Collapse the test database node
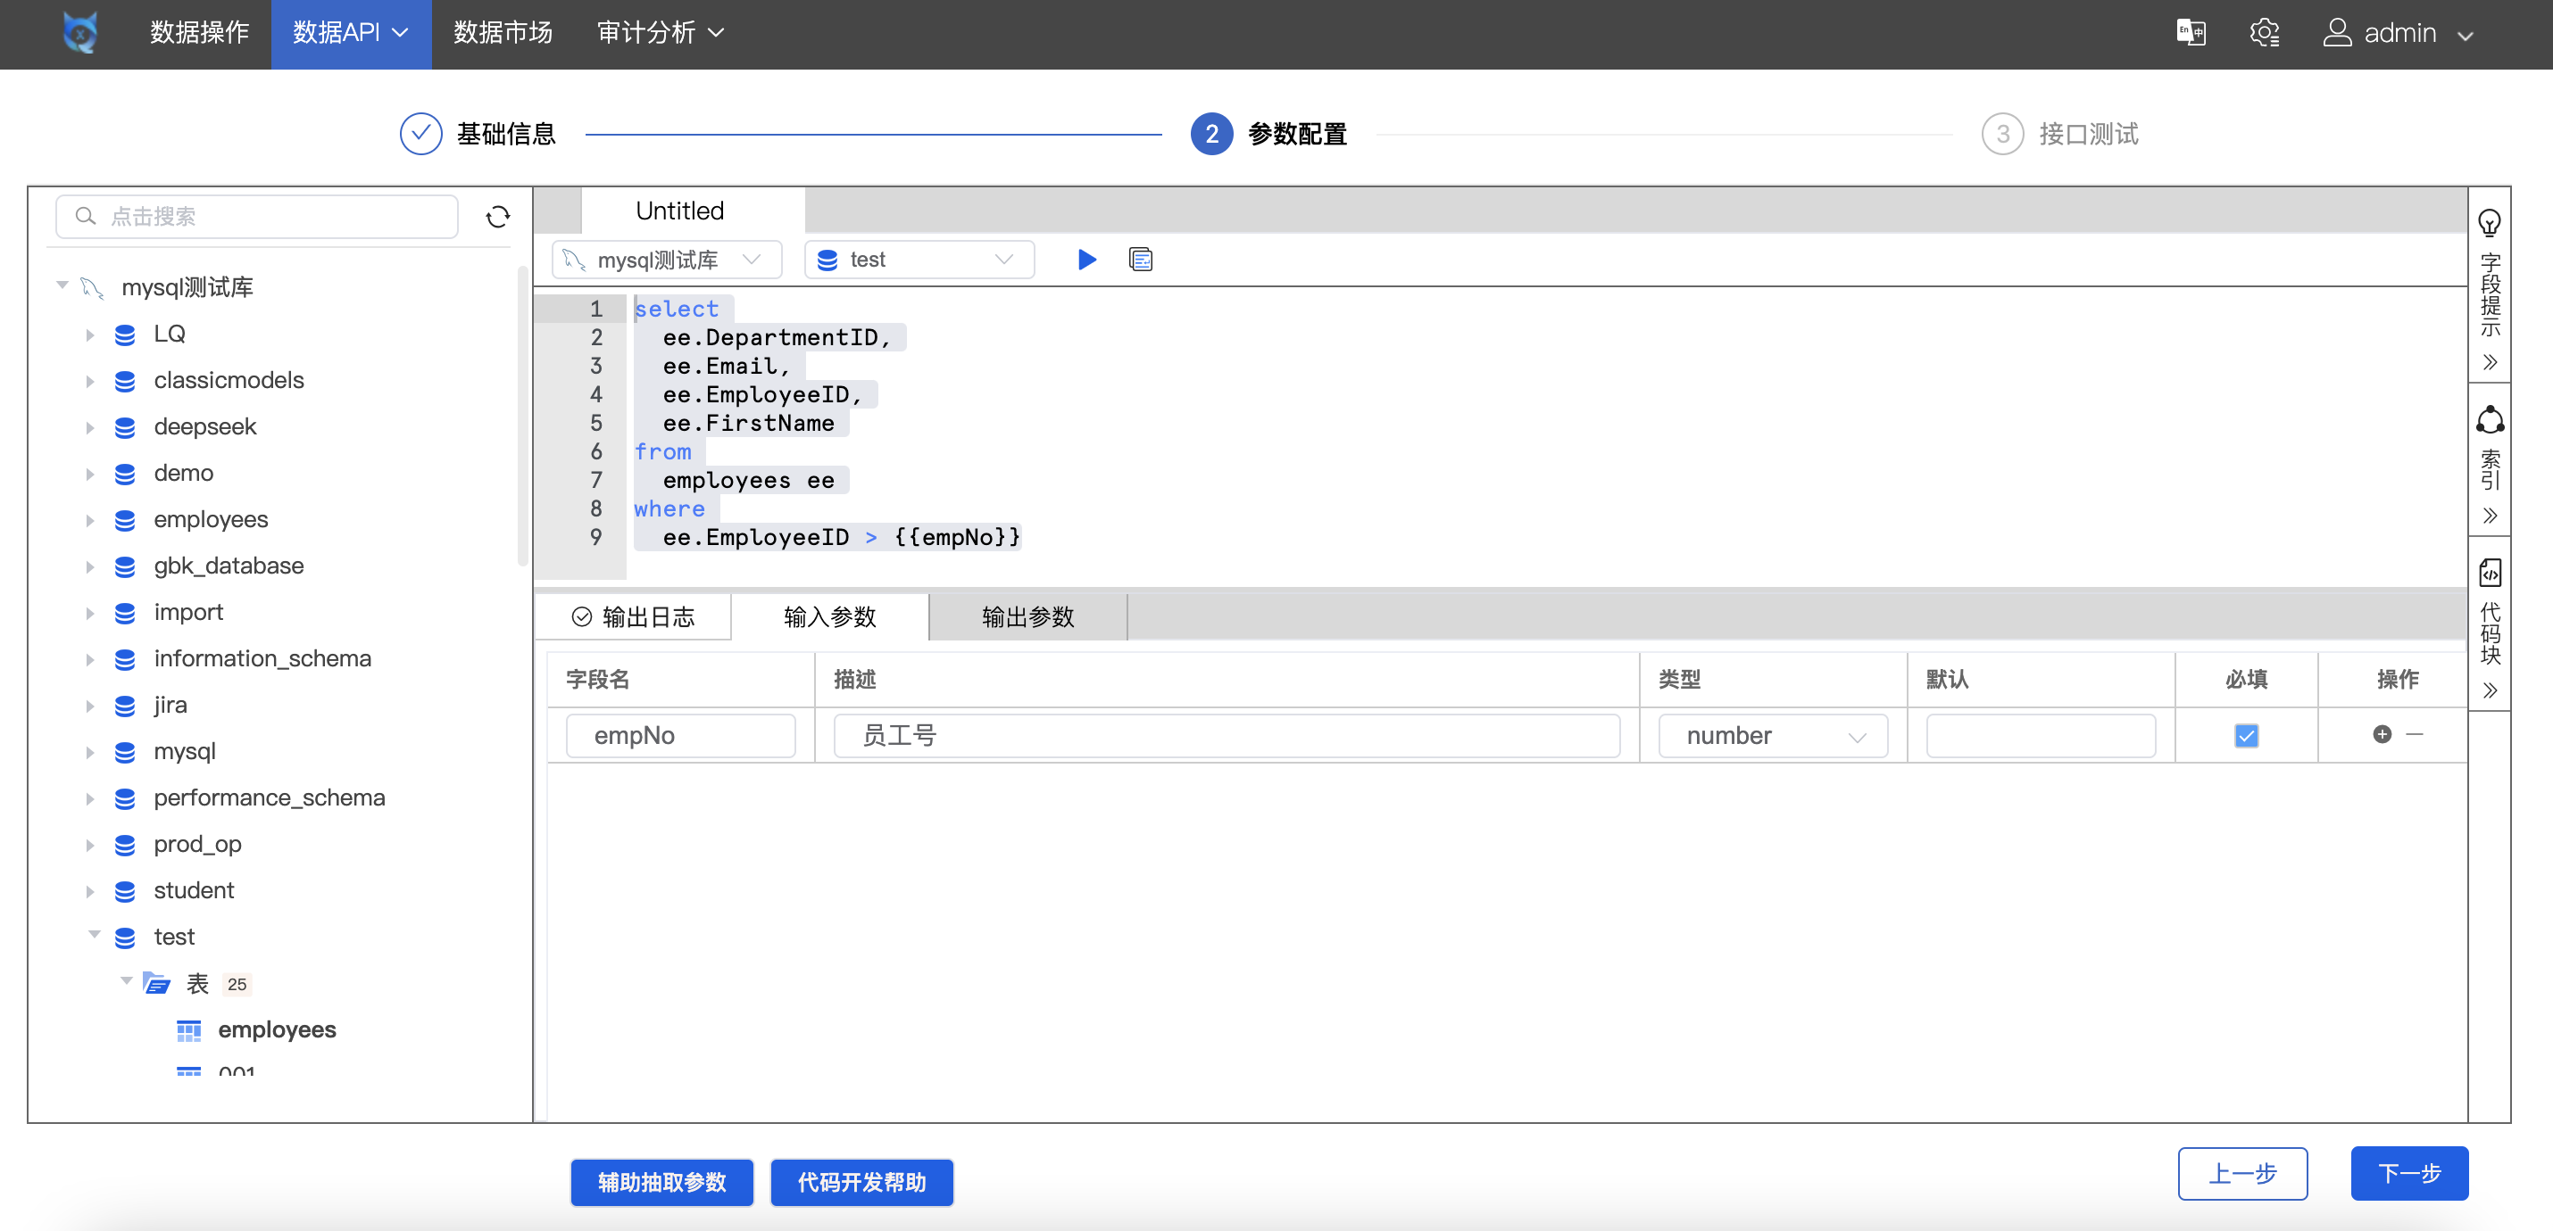Image resolution: width=2553 pixels, height=1231 pixels. coord(96,935)
